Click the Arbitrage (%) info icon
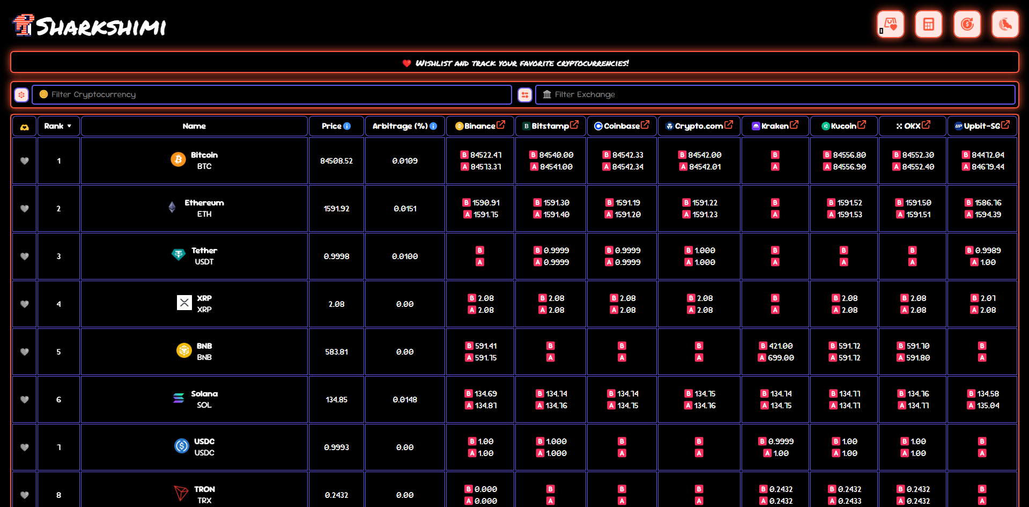The height and width of the screenshot is (507, 1029). coord(433,126)
